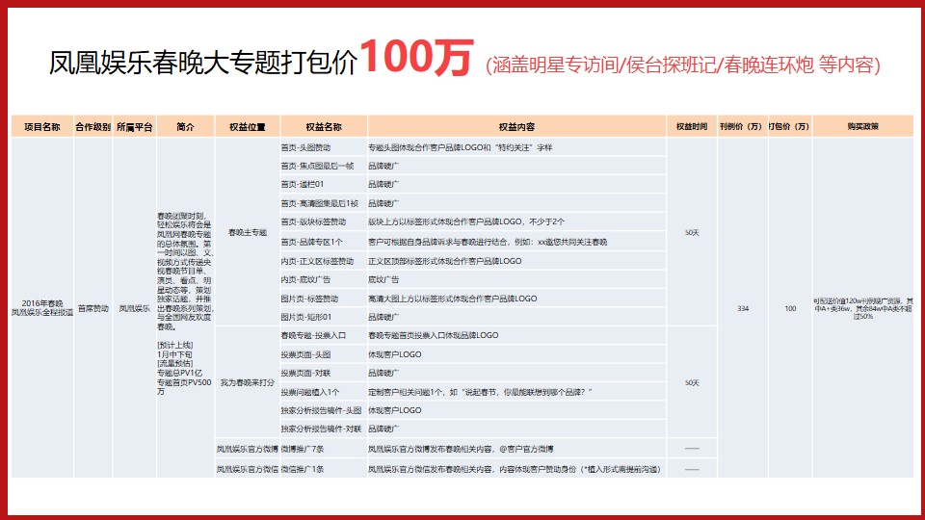925x520 pixels.
Task: Select 品牌硬广 in the 首页-通栏01 row
Action: [x=383, y=184]
